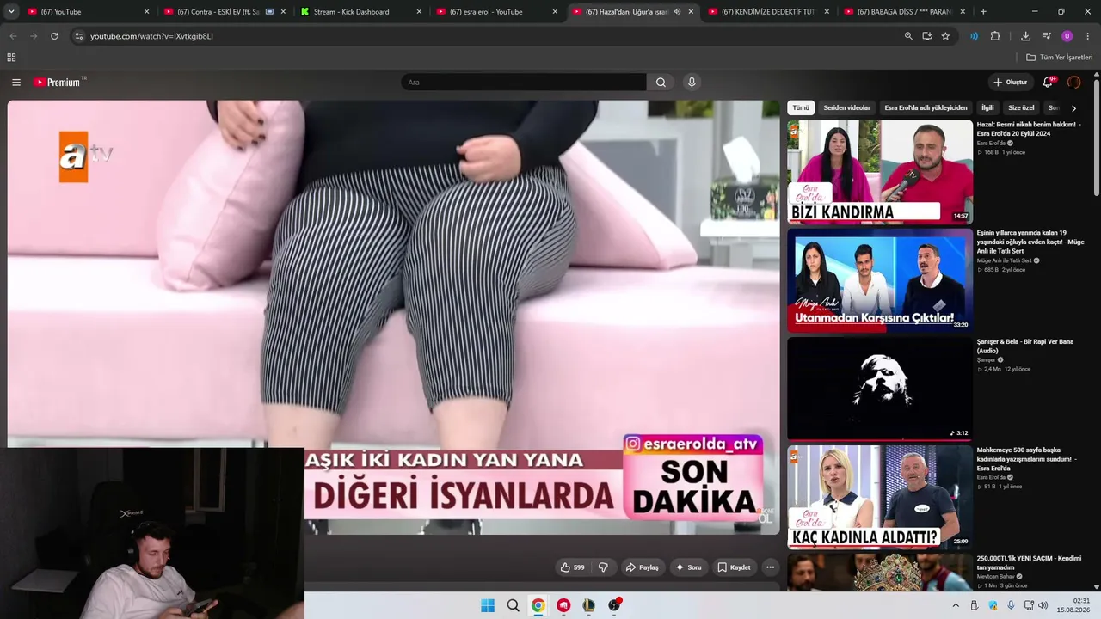Open the KAÇ KADINLA ALDATTI? video thumbnail
The image size is (1101, 619).
coord(880,497)
